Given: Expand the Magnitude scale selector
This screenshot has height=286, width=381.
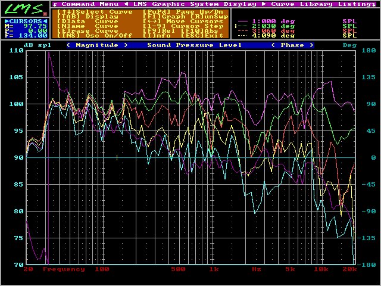Looking at the screenshot, I should click(x=97, y=45).
